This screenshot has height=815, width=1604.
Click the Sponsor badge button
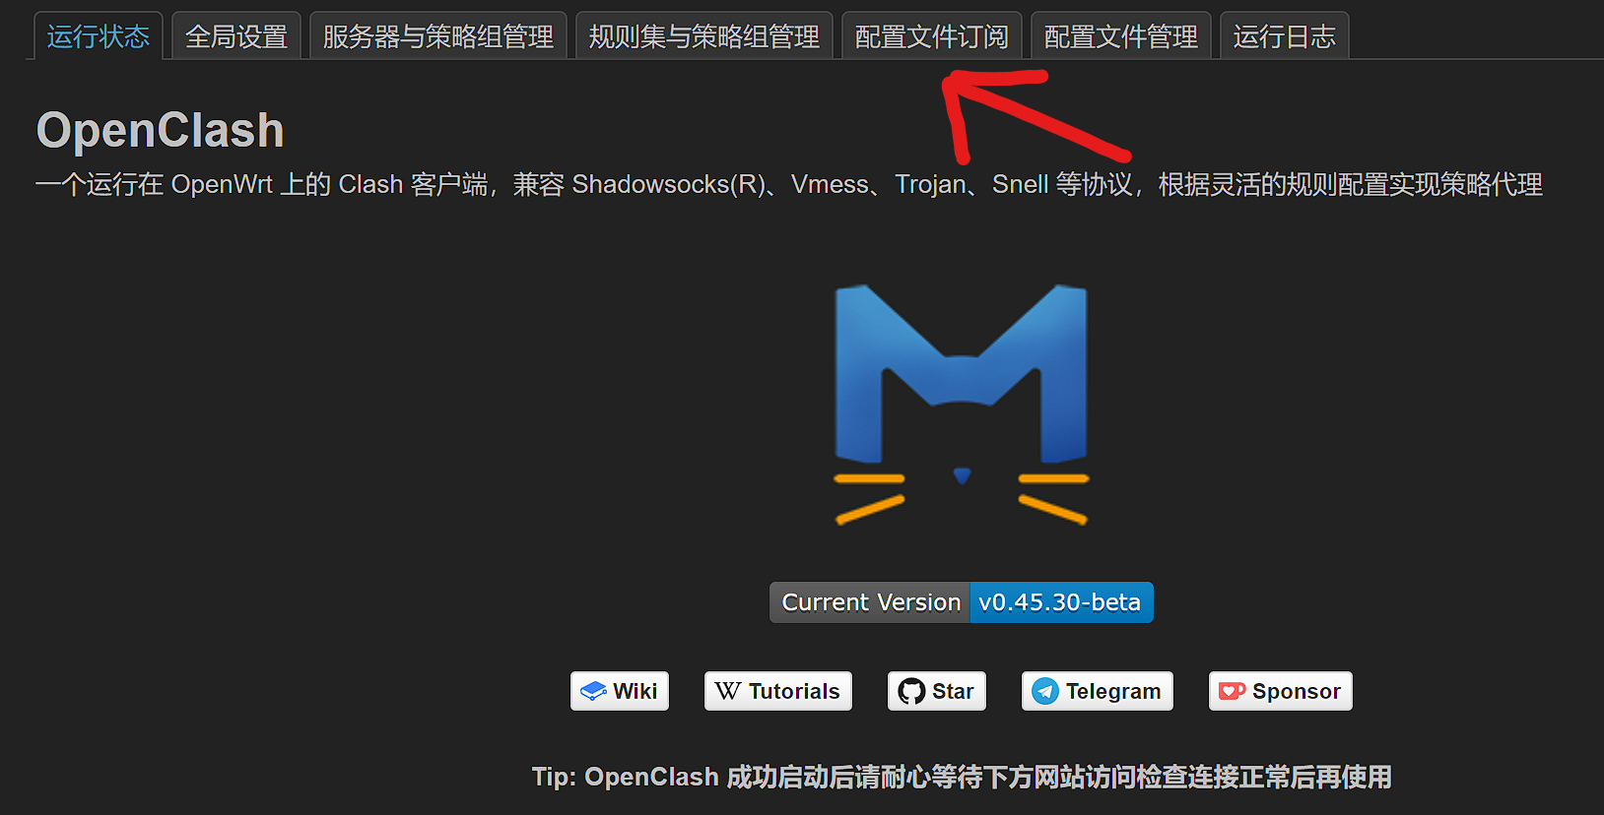pos(1281,691)
